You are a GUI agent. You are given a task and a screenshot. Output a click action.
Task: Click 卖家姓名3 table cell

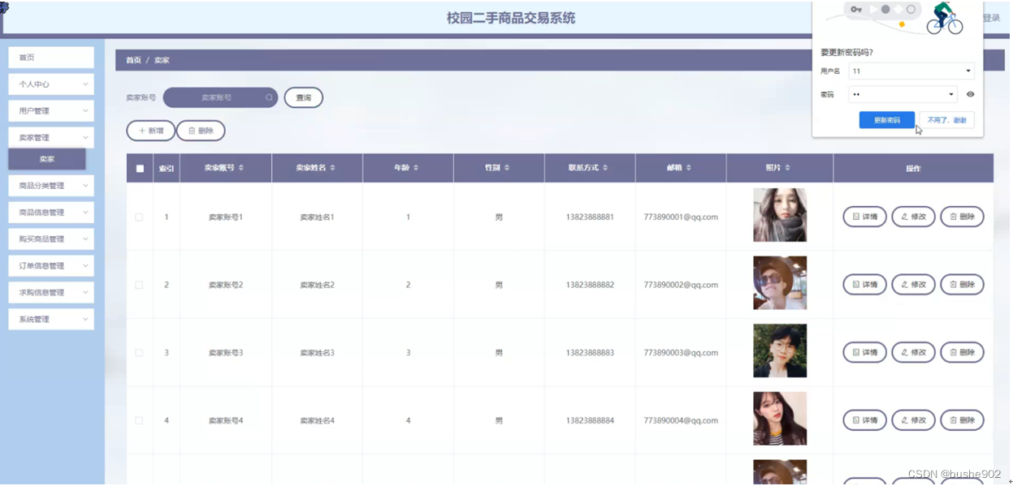coord(317,353)
